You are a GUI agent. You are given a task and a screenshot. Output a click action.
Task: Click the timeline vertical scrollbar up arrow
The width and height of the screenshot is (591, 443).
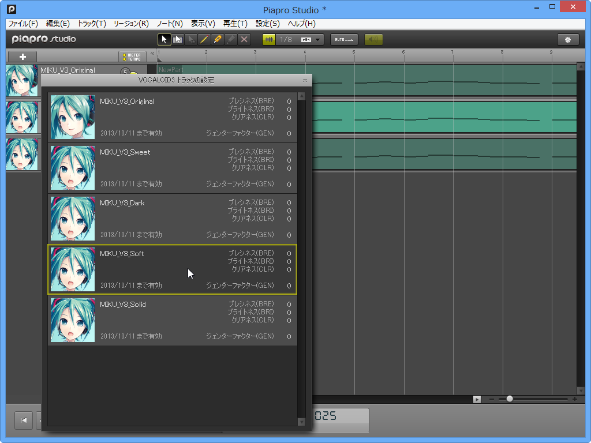(x=581, y=67)
